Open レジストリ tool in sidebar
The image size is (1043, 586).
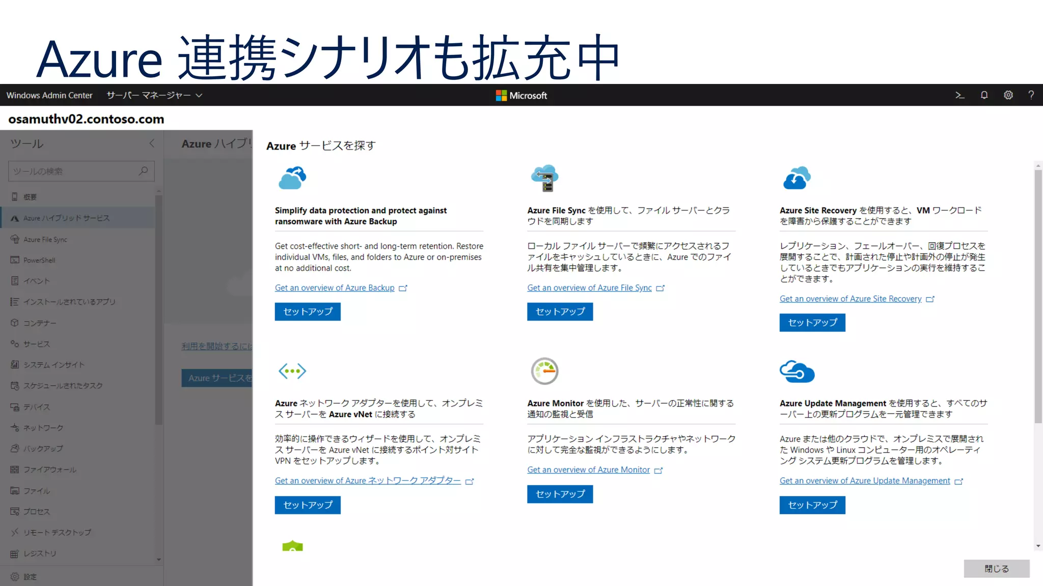[x=77, y=553]
